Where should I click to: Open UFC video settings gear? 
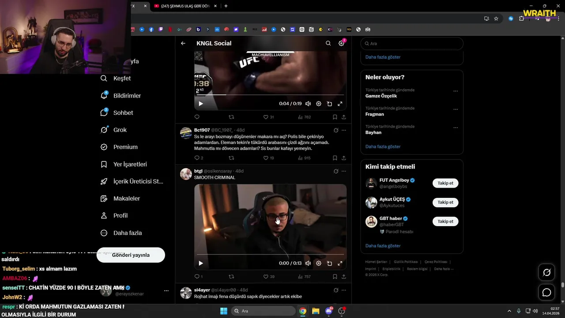click(x=319, y=104)
